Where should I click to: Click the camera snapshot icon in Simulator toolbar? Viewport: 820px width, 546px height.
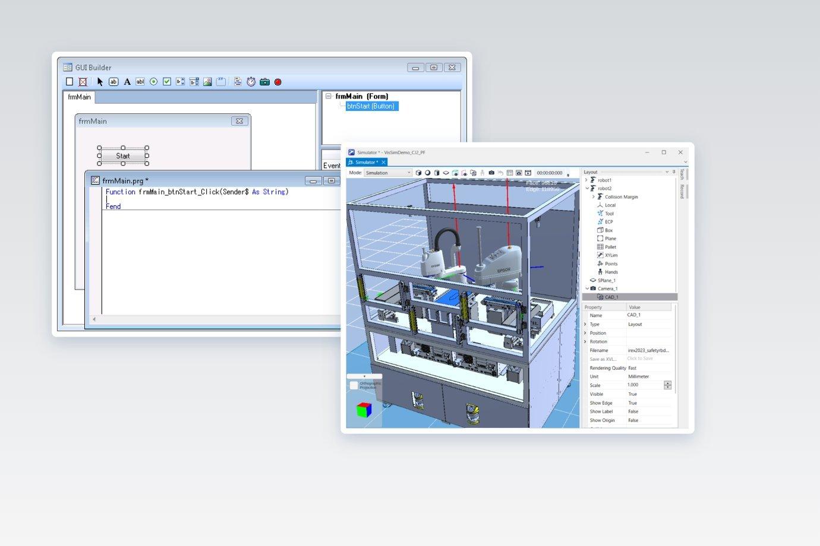click(491, 173)
